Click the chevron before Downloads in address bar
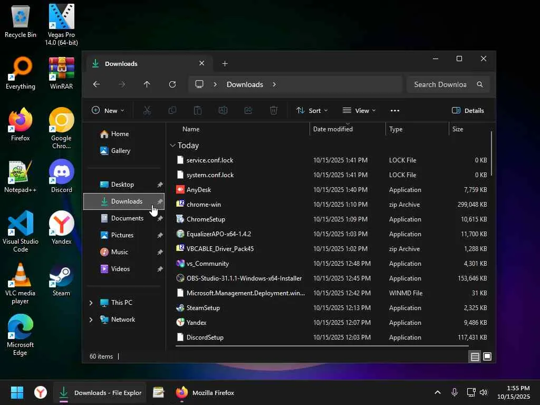This screenshot has width=540, height=405. 215,84
